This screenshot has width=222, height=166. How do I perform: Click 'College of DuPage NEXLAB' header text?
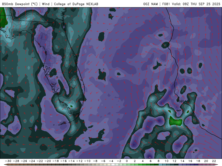[76, 4]
